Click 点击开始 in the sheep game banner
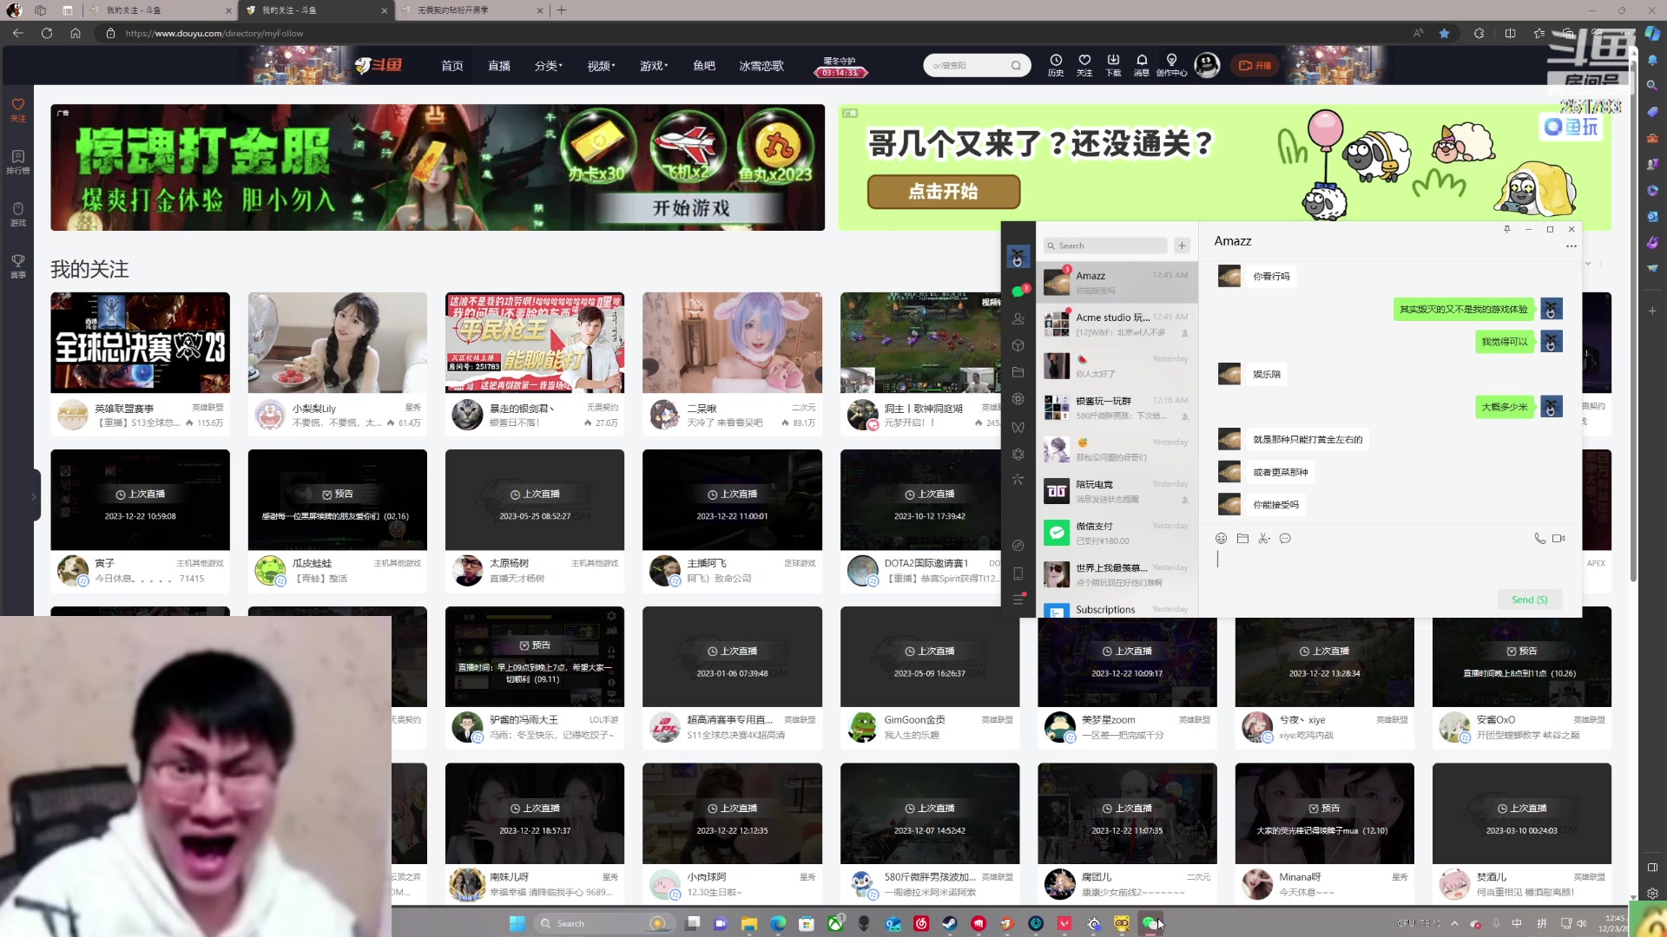This screenshot has width=1667, height=937. click(x=943, y=192)
